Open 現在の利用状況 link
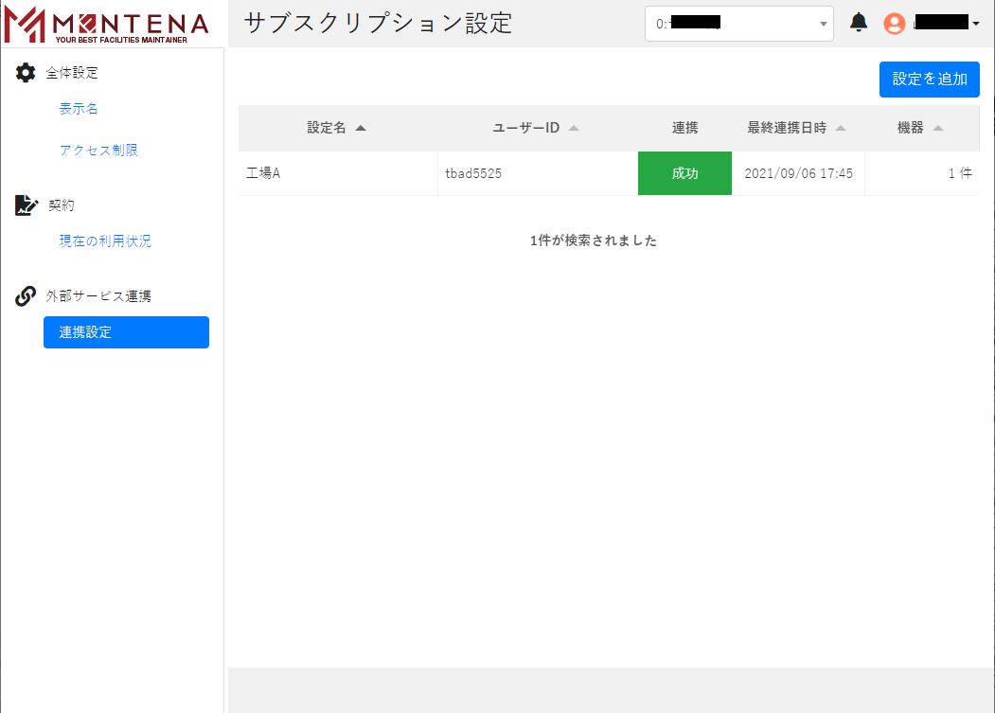 [105, 241]
